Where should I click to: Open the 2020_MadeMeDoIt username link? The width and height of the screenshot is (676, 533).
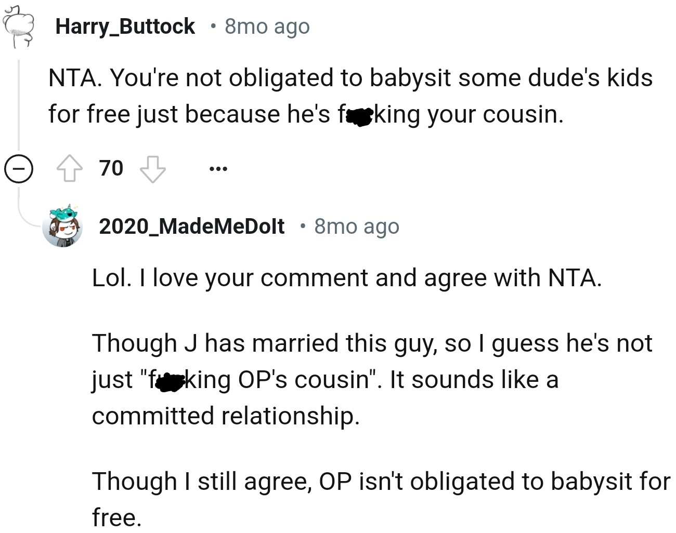(x=191, y=226)
